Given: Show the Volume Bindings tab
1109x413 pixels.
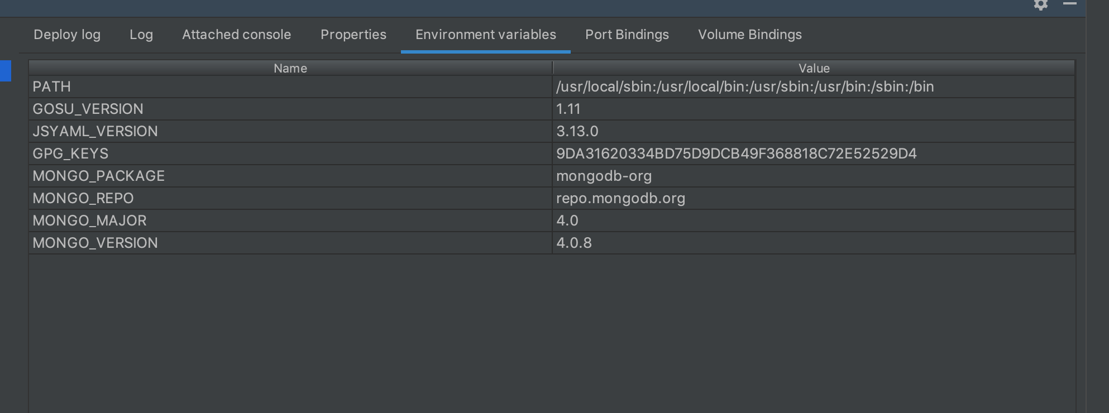Looking at the screenshot, I should click(x=749, y=35).
